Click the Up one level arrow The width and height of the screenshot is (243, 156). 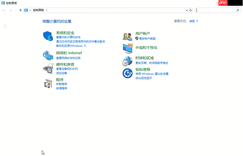pos(20,10)
